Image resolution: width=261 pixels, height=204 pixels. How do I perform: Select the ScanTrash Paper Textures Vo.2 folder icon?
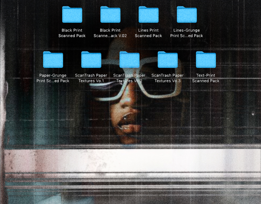[129, 59]
